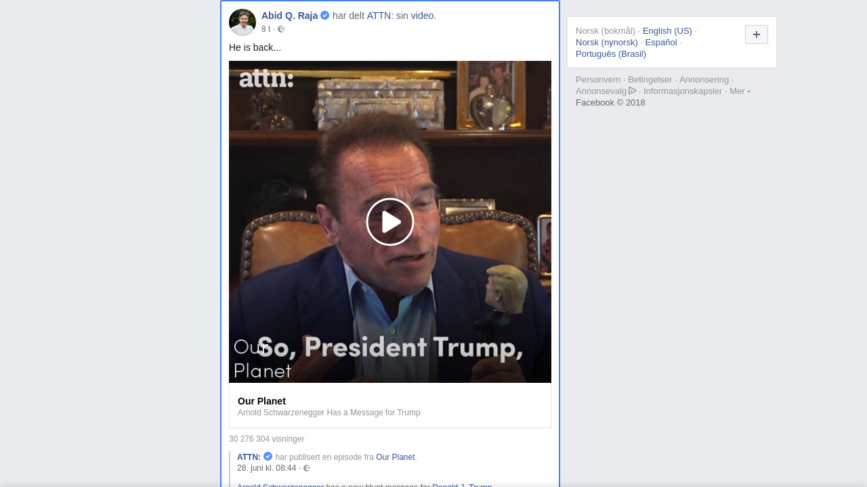Click the '28. juni kl. 08:44' timestamp
This screenshot has height=487, width=867.
coord(267,468)
